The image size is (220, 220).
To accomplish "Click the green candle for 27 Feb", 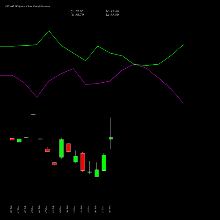I will click(104, 163).
